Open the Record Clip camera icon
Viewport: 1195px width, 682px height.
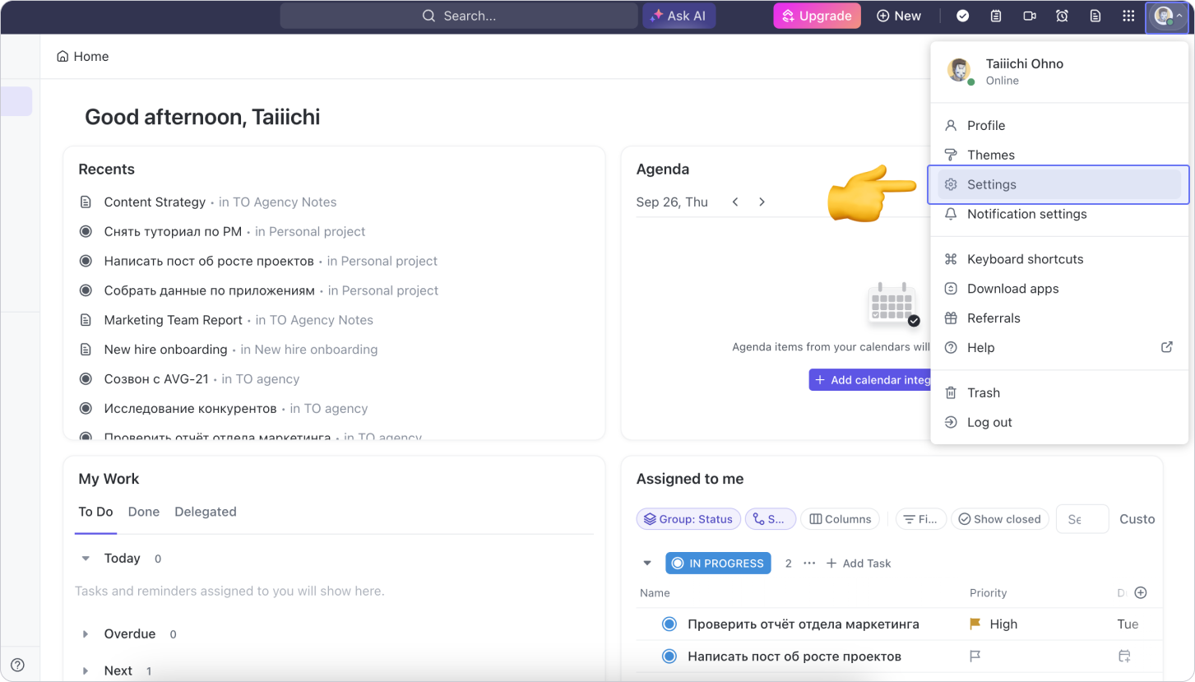[1029, 16]
